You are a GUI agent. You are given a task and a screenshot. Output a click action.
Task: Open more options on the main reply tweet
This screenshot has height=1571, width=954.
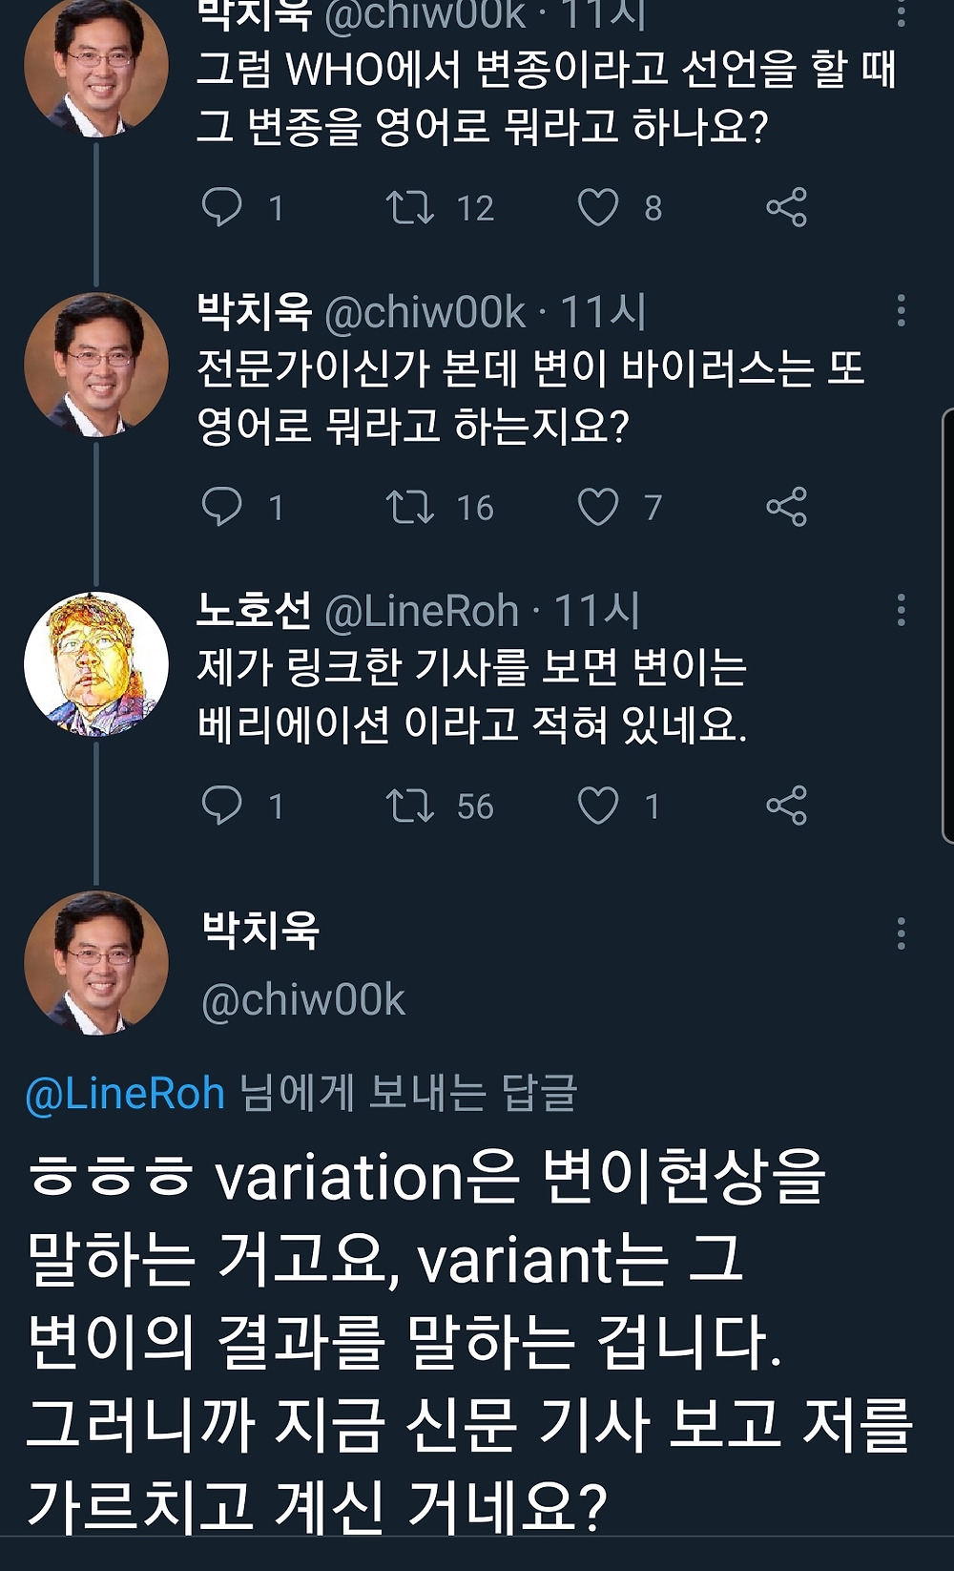click(901, 933)
